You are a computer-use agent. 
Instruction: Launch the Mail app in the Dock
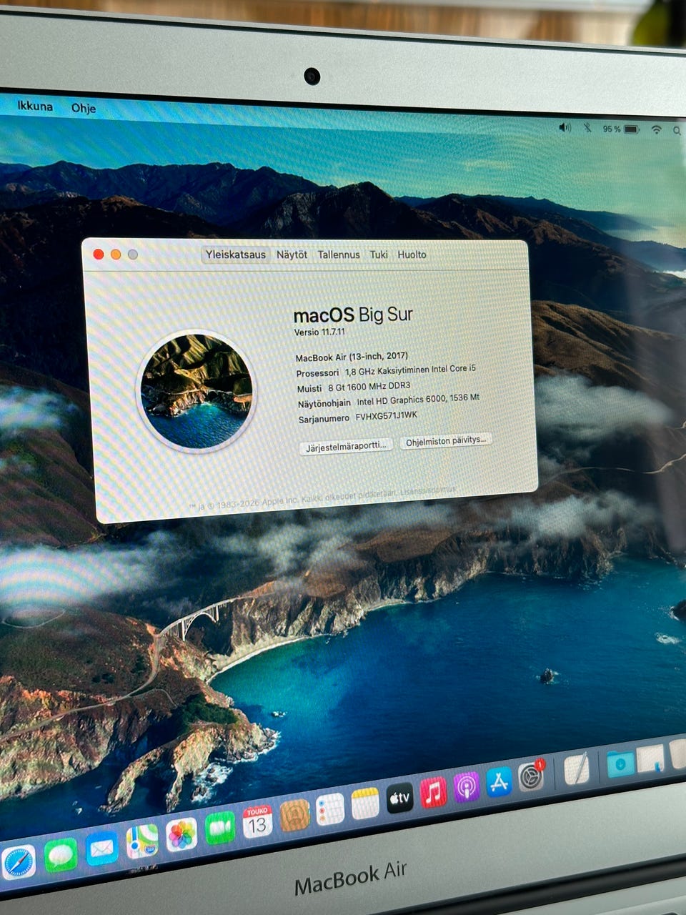[x=102, y=849]
